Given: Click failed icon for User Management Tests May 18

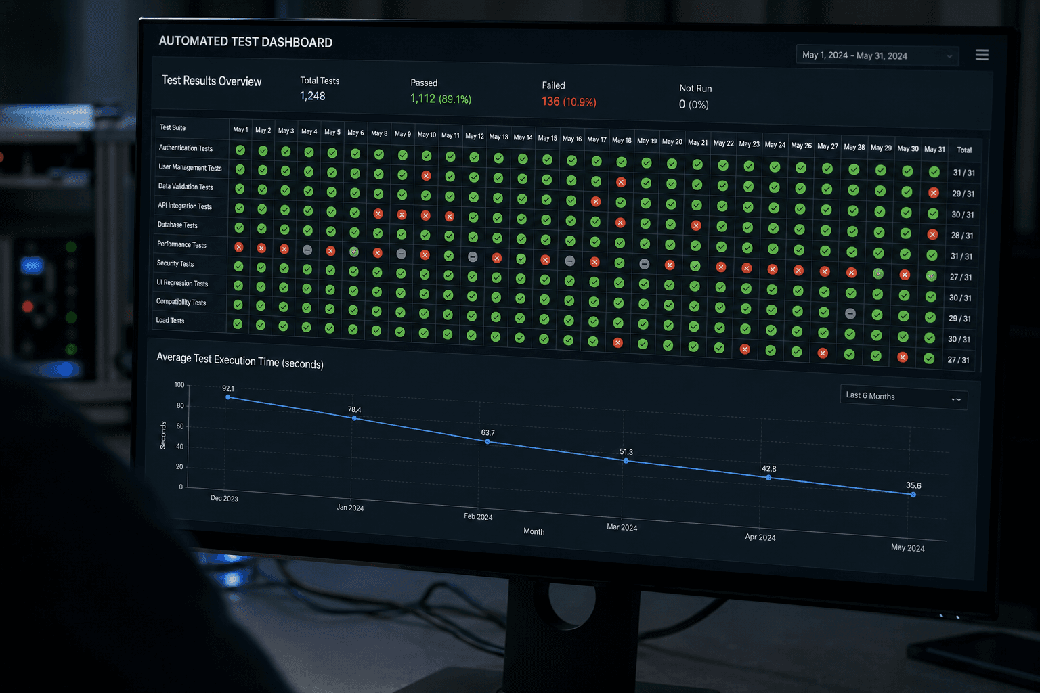Looking at the screenshot, I should click(621, 182).
